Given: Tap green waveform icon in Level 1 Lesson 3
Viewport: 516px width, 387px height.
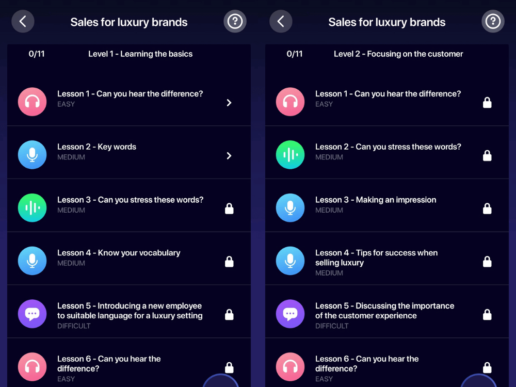Looking at the screenshot, I should tap(32, 207).
